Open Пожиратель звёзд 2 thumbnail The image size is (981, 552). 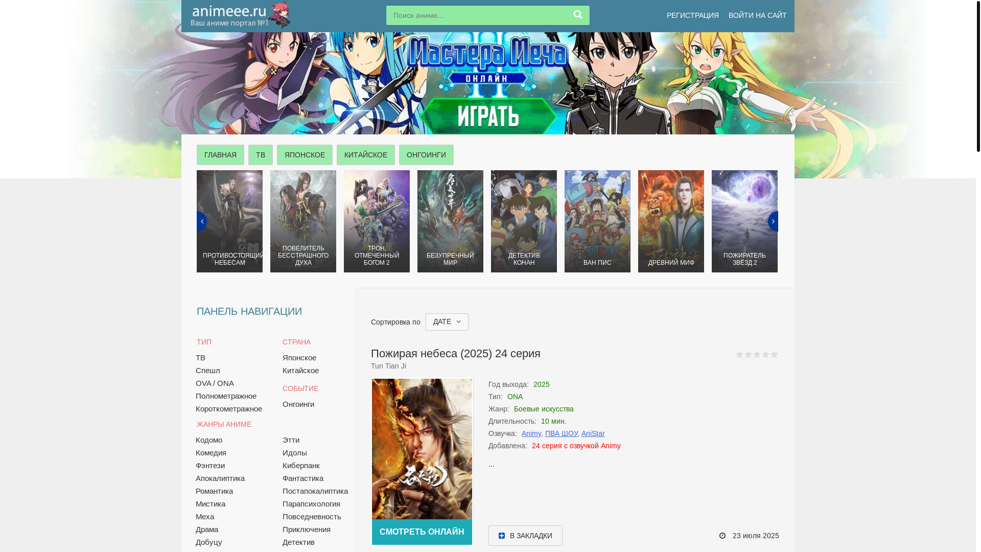744,221
